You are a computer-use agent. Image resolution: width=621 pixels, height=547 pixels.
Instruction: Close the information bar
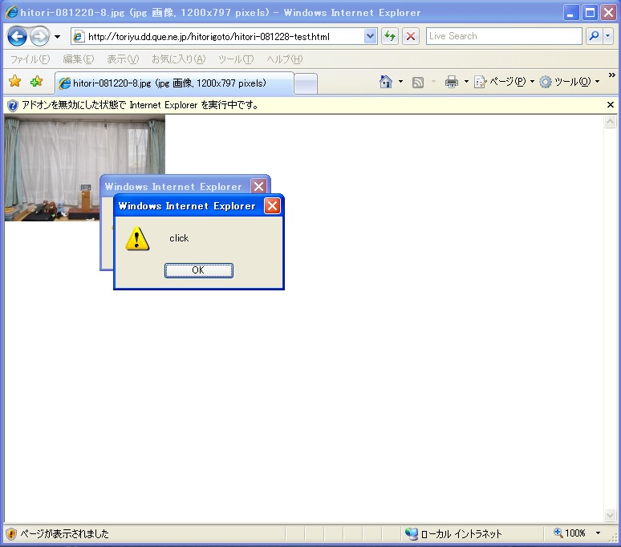pos(611,104)
